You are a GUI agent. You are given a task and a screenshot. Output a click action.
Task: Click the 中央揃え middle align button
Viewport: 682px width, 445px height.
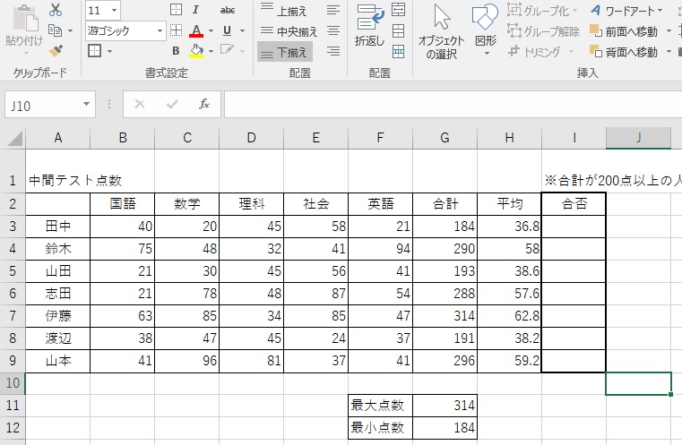pos(289,30)
